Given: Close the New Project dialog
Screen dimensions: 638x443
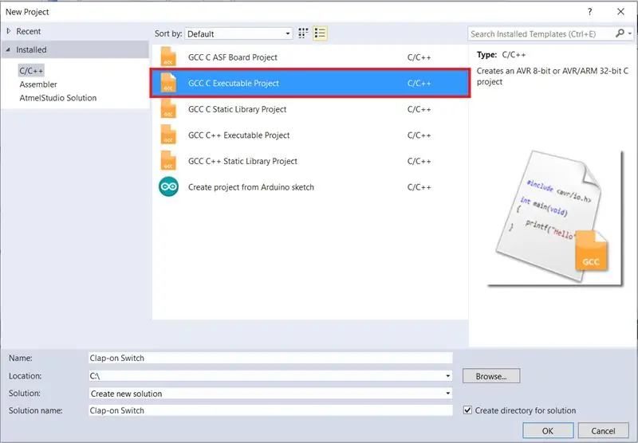Looking at the screenshot, I should (620, 12).
